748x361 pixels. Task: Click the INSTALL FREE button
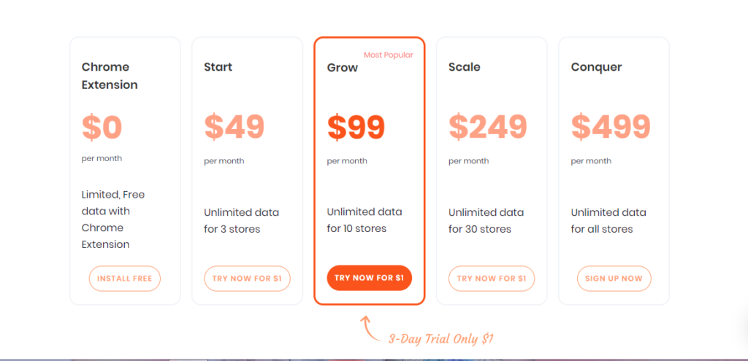[x=124, y=279]
